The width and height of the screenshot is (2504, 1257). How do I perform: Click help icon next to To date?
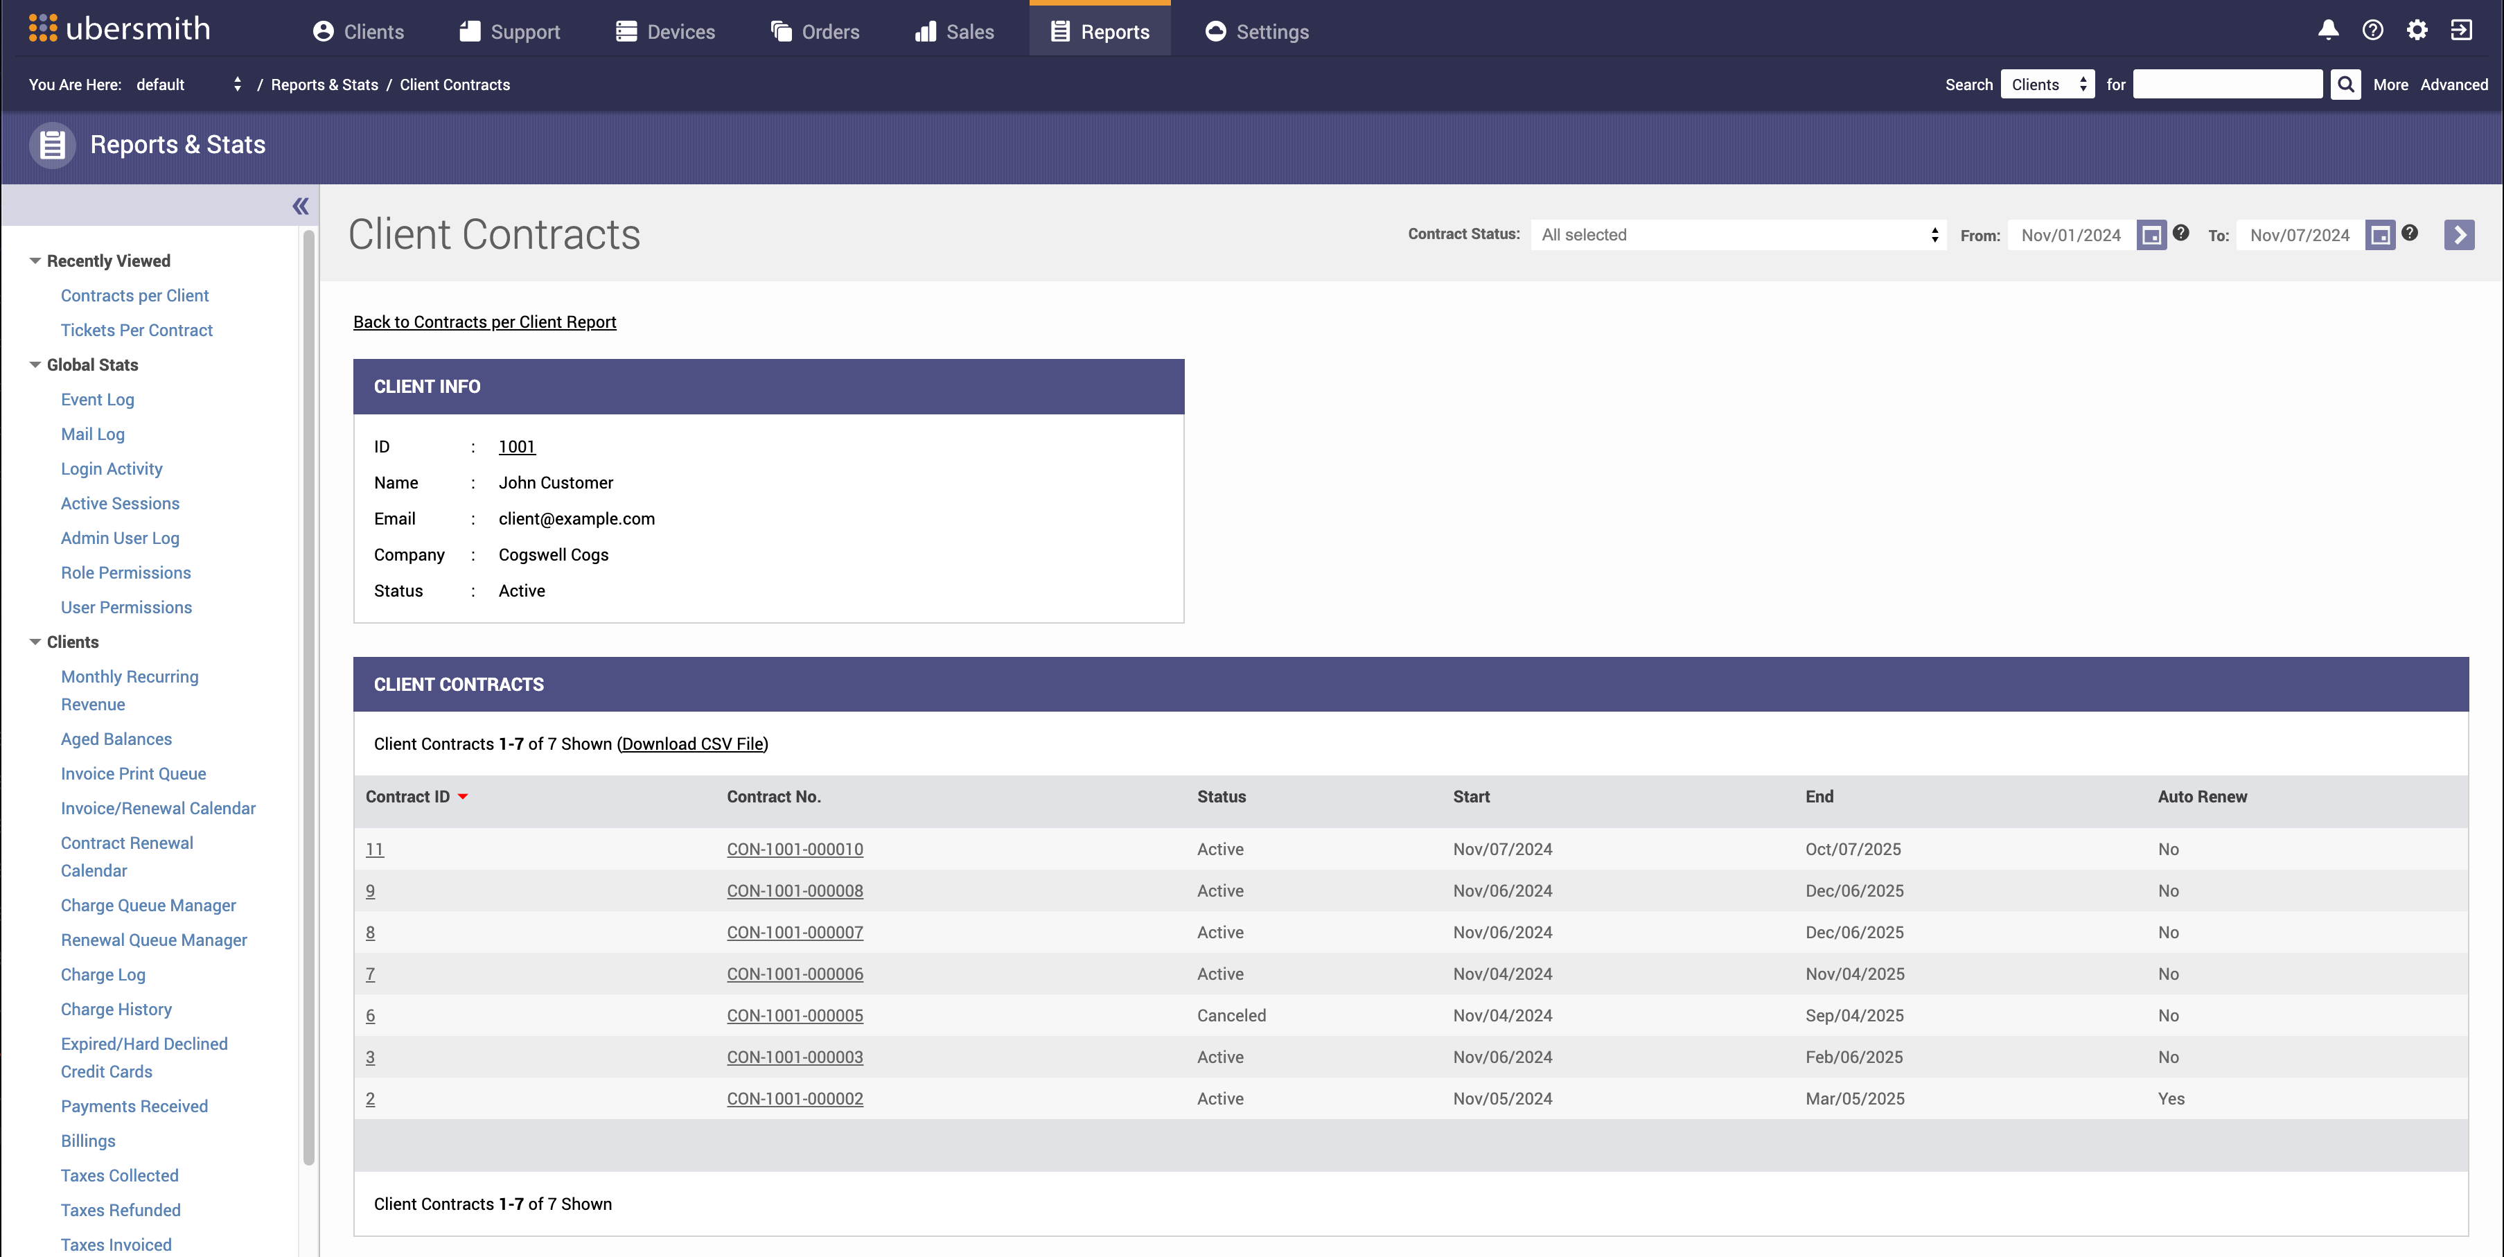pos(2410,232)
